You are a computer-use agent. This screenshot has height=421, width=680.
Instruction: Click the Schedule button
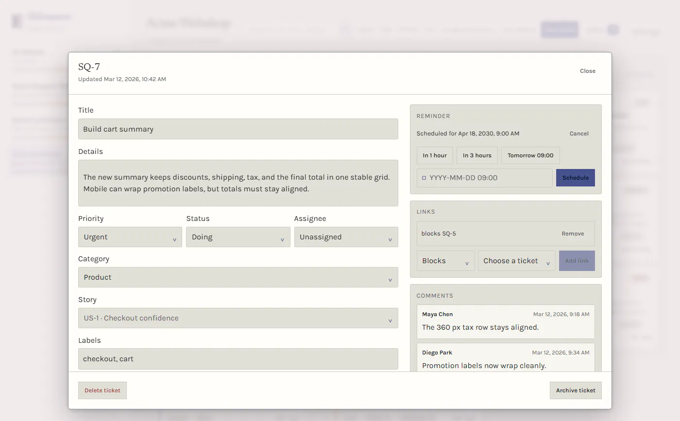click(x=576, y=178)
